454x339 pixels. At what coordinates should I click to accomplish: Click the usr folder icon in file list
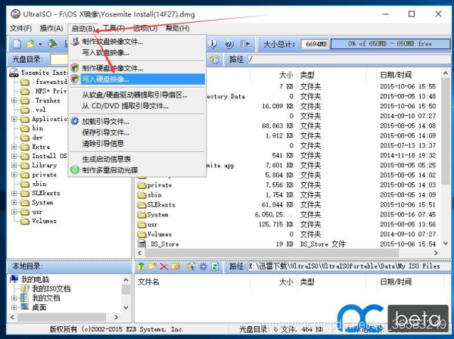pyautogui.click(x=142, y=224)
